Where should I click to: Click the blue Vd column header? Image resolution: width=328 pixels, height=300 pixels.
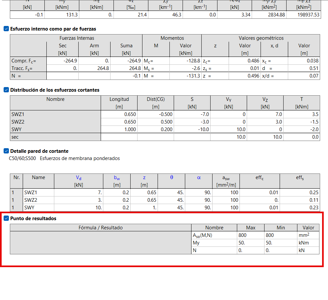coord(78,177)
